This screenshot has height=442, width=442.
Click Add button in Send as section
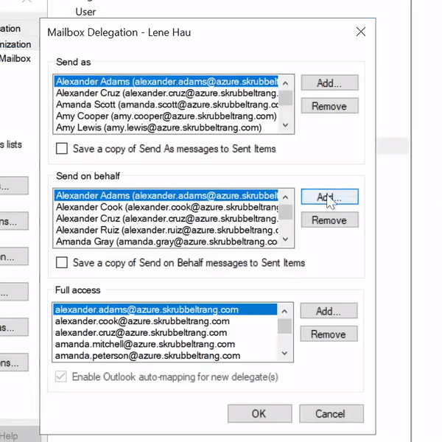pos(329,83)
